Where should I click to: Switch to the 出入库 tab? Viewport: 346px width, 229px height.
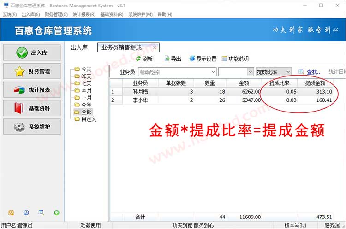tap(79, 47)
